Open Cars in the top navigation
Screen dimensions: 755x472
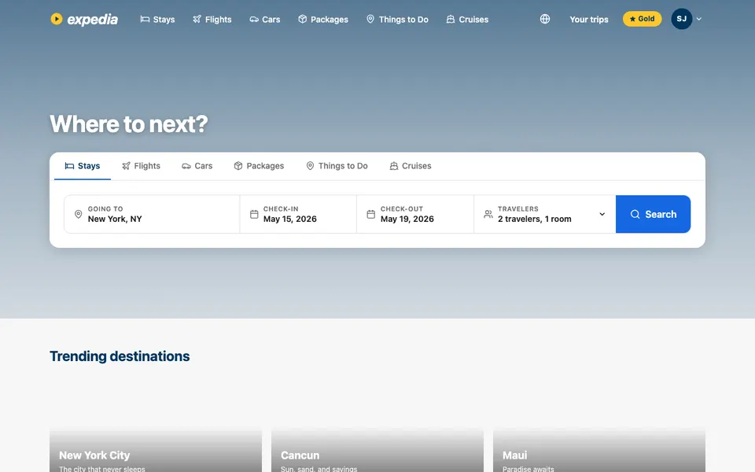264,19
